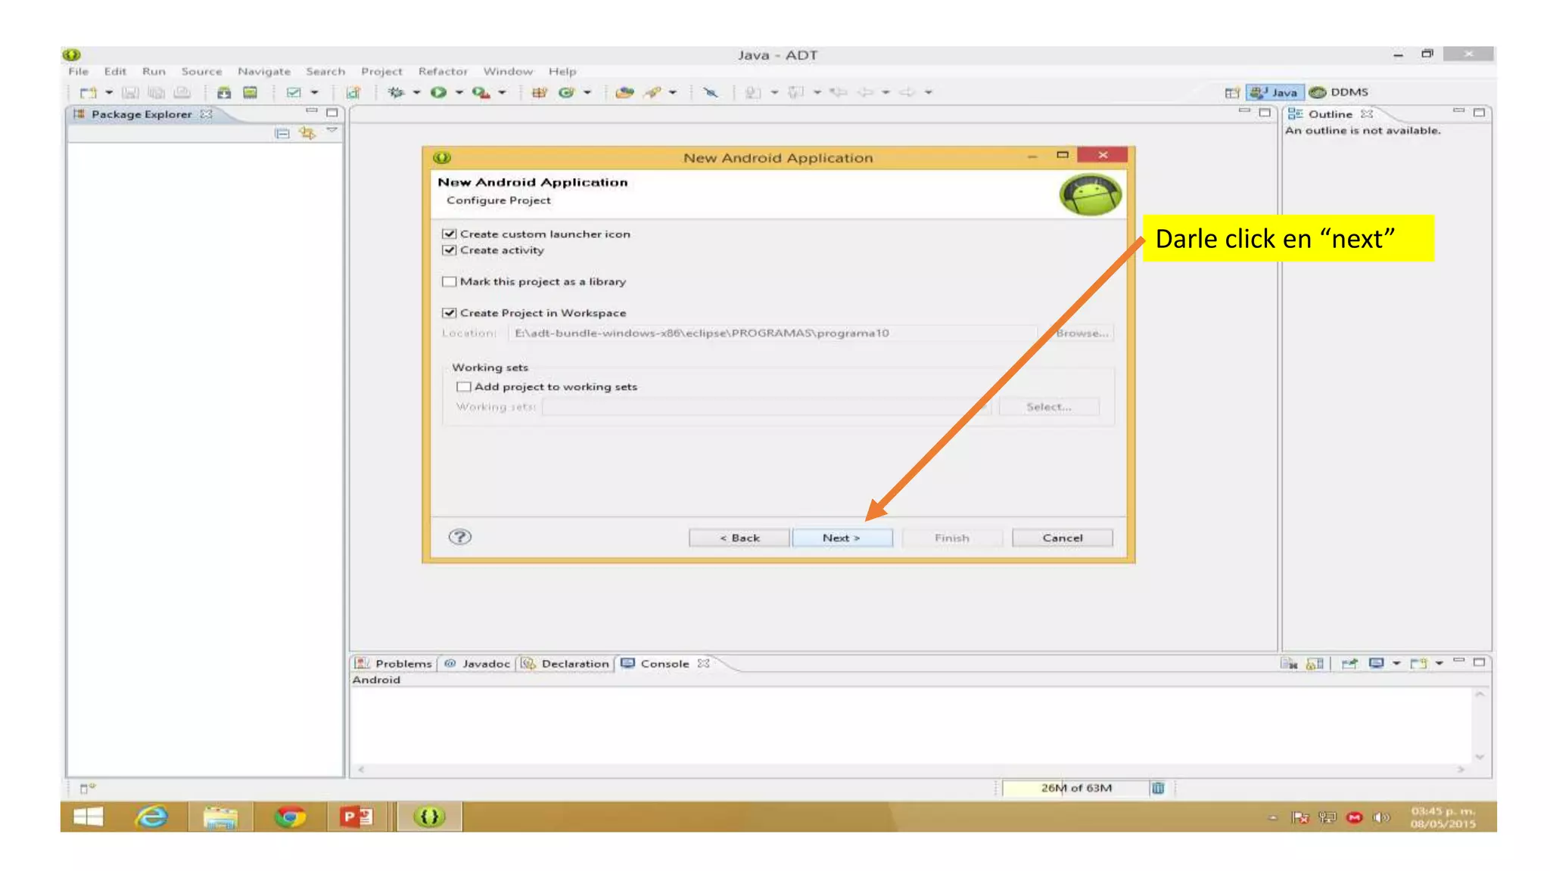Switch to the DDMS perspective
Screen dimensions: 1550x871
point(1340,92)
